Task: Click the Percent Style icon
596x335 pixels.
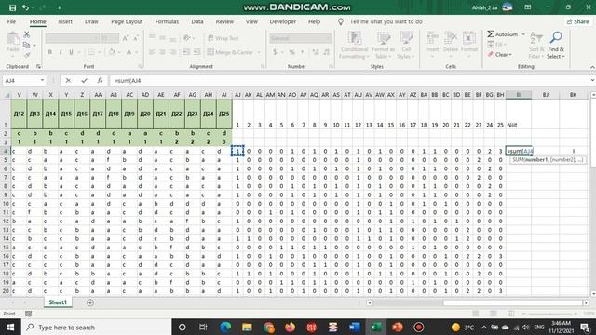Action: pyautogui.click(x=291, y=52)
